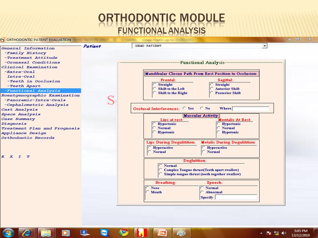
Task: Minimize the Orthodontic Patient Evaluation window
Action: [x=290, y=39]
